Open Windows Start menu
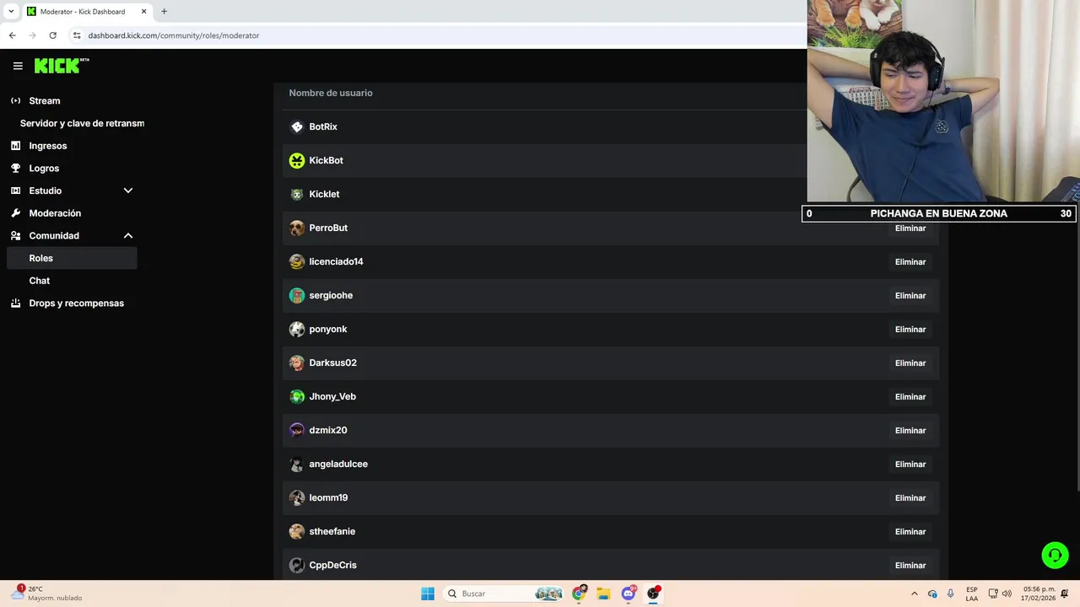This screenshot has width=1080, height=607. click(428, 594)
